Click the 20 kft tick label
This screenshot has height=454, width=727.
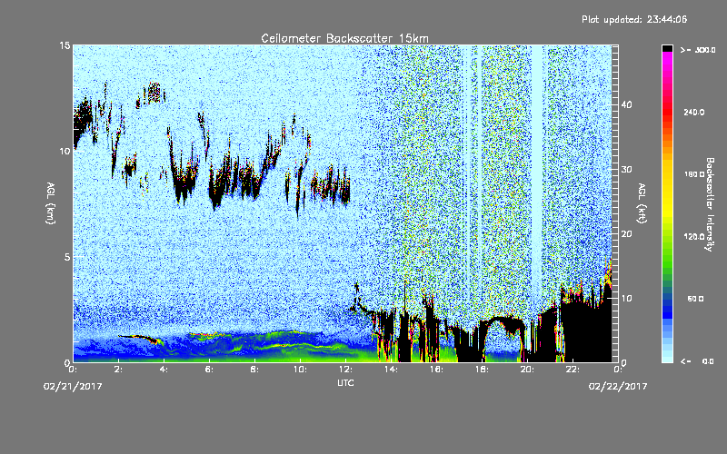coord(626,234)
